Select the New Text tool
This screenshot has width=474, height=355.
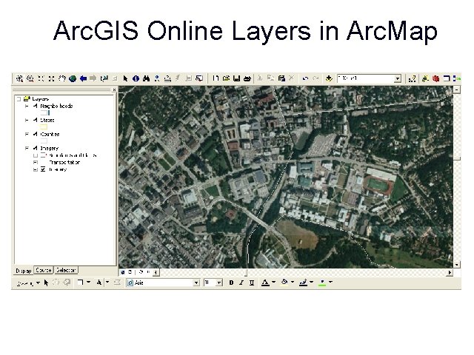click(99, 283)
